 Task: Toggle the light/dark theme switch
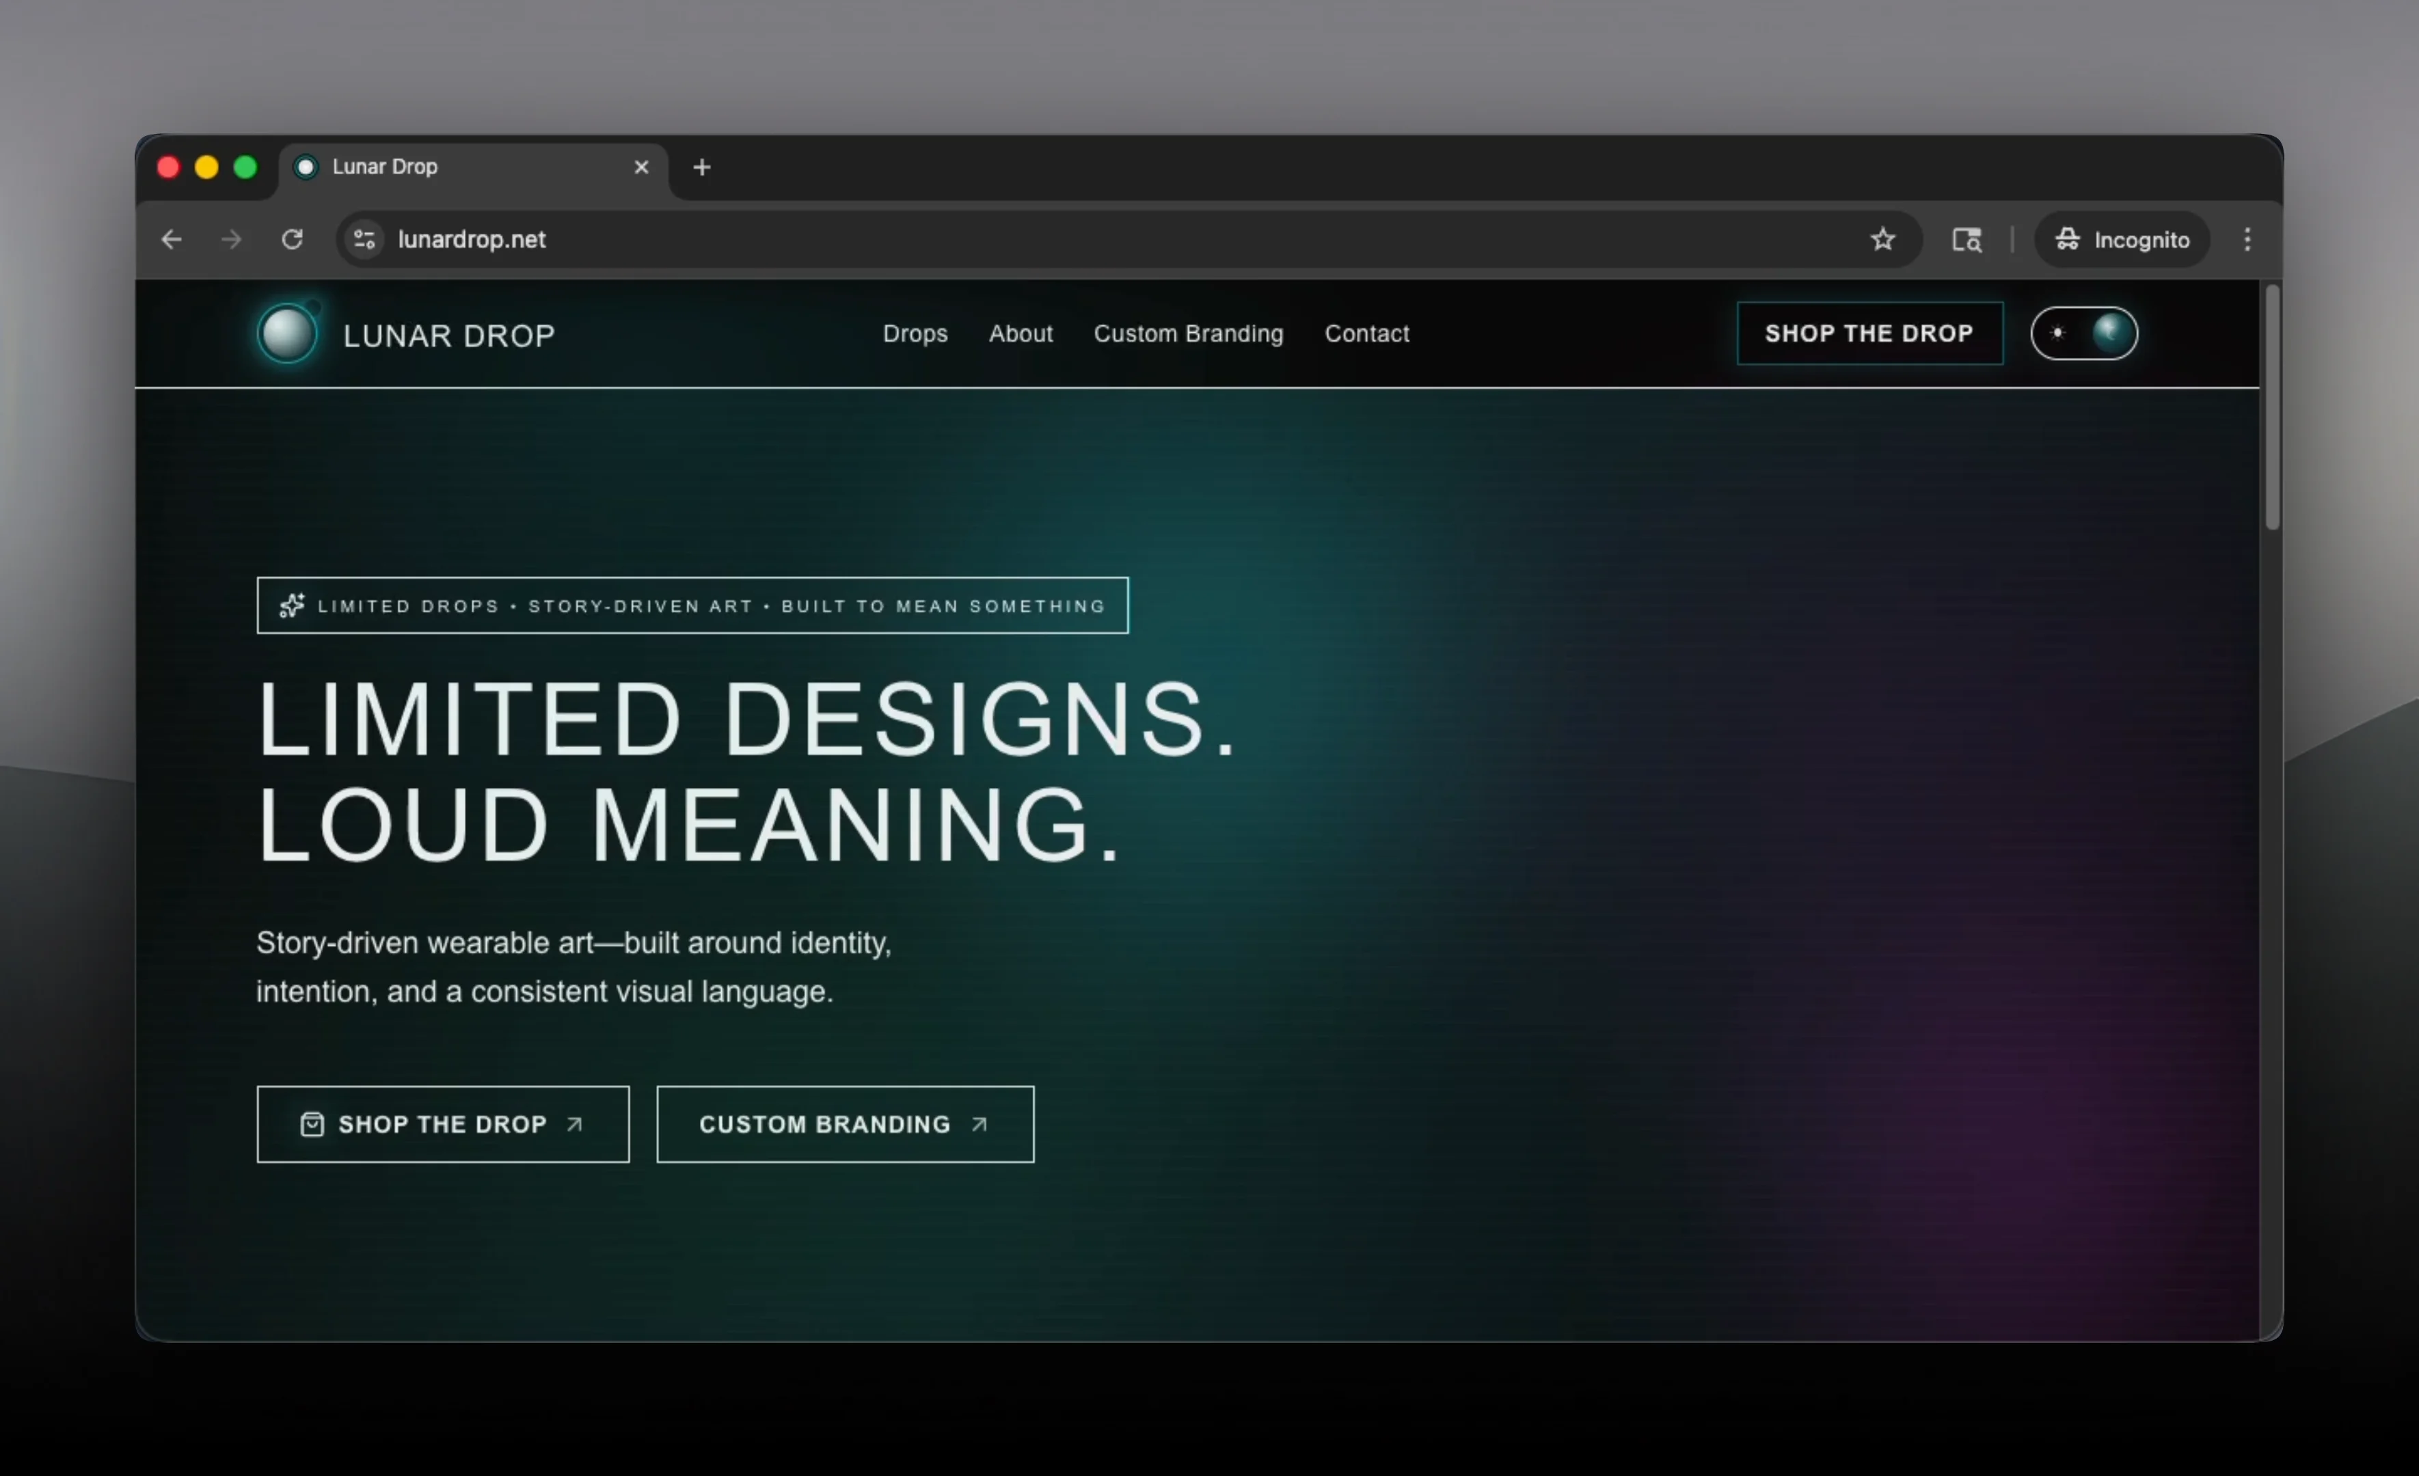[2084, 333]
